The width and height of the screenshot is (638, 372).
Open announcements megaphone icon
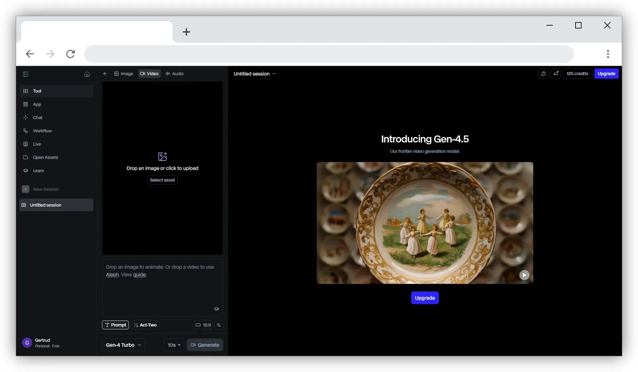pos(556,74)
